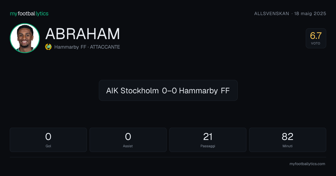Open Abraham's player portrait photo
This screenshot has width=336, height=176.
pyautogui.click(x=25, y=38)
